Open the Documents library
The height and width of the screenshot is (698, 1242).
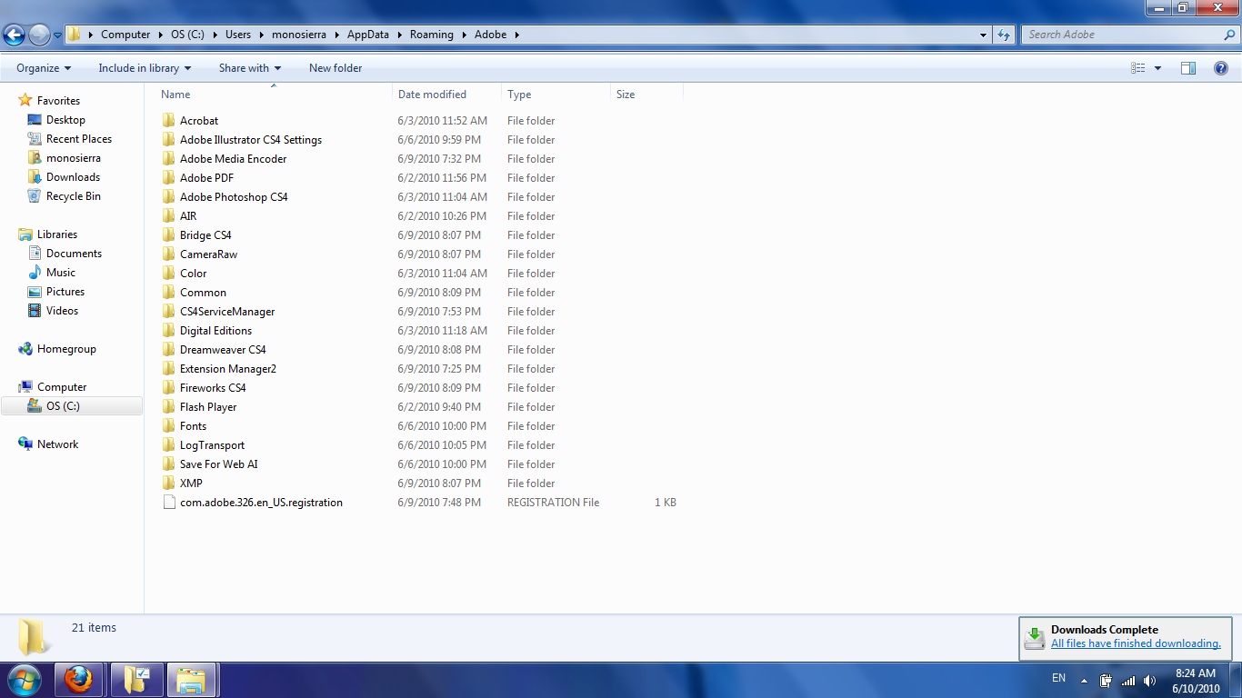point(74,254)
